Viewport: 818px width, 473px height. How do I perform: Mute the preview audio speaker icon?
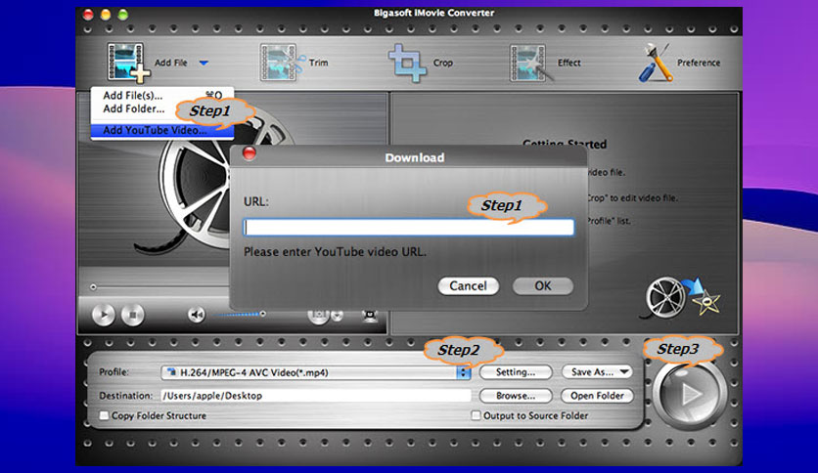196,315
